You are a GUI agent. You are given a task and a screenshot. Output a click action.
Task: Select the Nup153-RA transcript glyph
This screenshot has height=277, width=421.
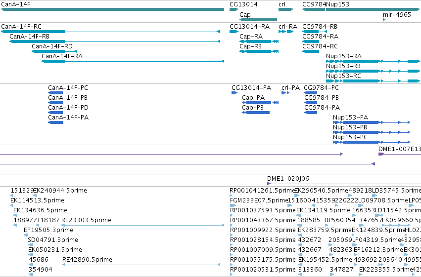[x=373, y=61]
